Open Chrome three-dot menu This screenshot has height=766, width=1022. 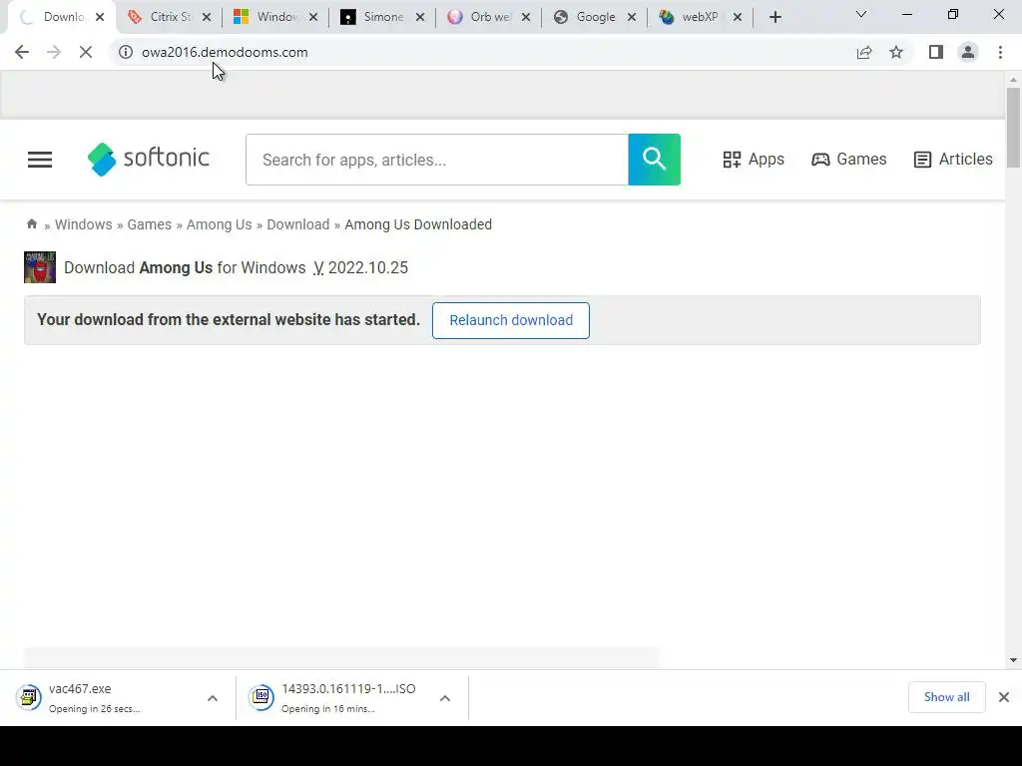[1000, 52]
